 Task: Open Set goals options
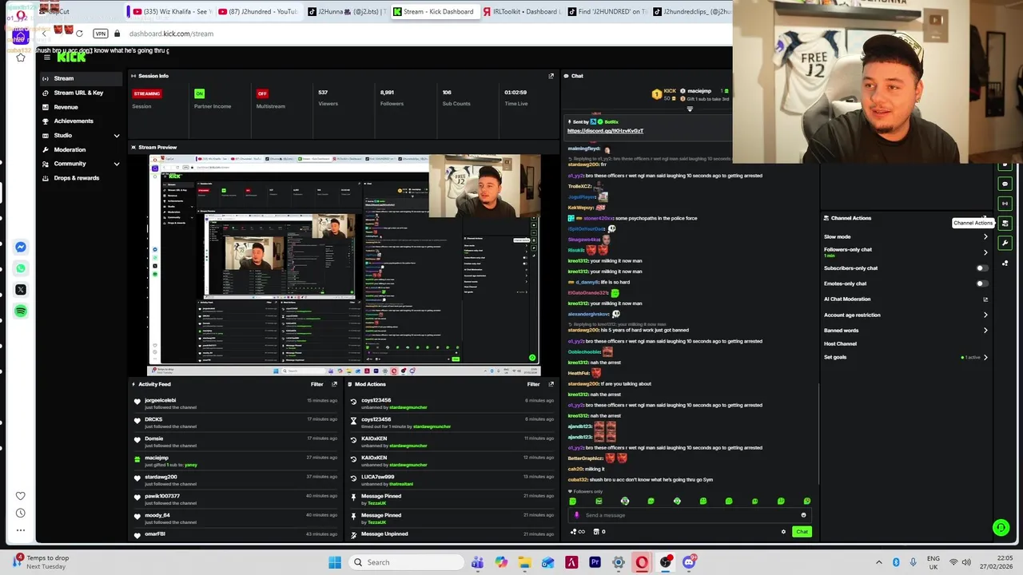pyautogui.click(x=906, y=357)
